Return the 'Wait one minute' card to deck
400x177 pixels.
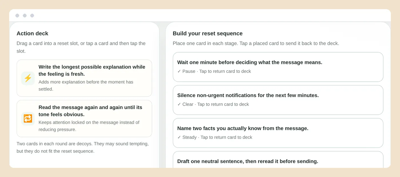coord(278,67)
